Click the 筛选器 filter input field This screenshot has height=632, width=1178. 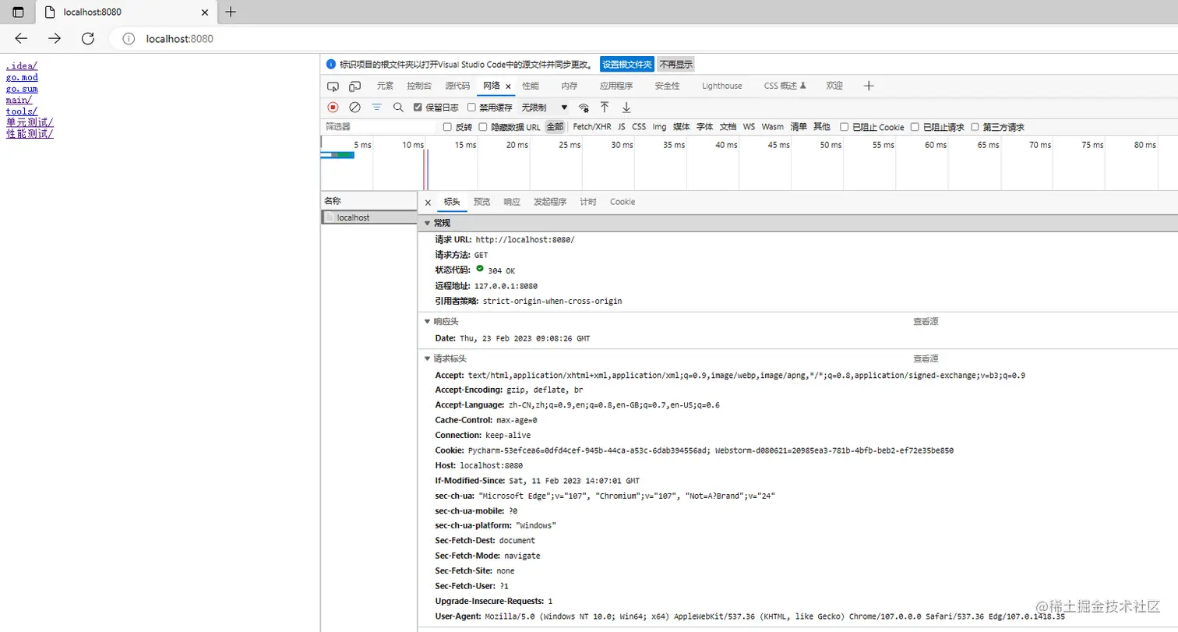click(379, 127)
